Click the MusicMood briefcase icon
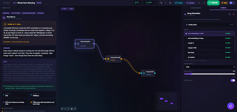 [4, 18]
